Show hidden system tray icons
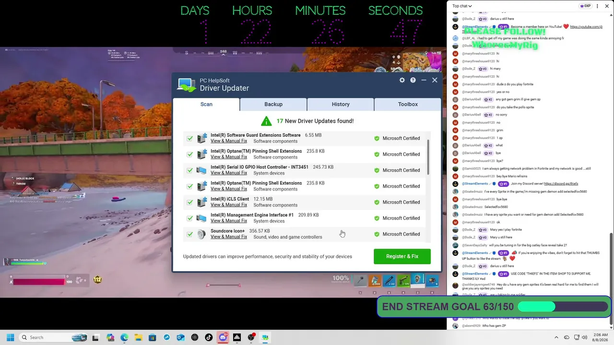The height and width of the screenshot is (345, 614). click(556, 337)
